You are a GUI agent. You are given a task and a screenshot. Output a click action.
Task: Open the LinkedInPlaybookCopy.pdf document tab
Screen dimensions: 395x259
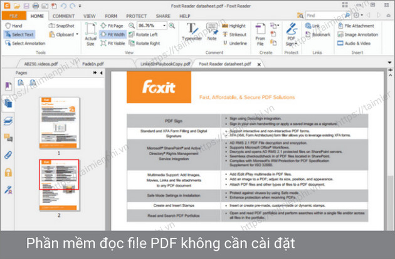click(x=166, y=64)
